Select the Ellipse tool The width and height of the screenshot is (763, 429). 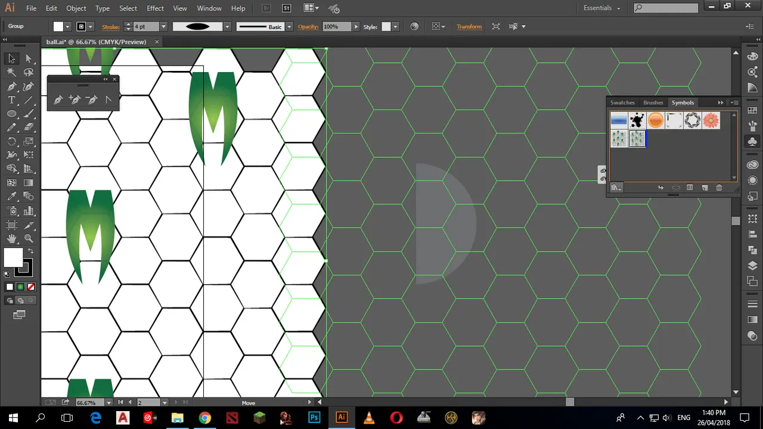[x=11, y=114]
